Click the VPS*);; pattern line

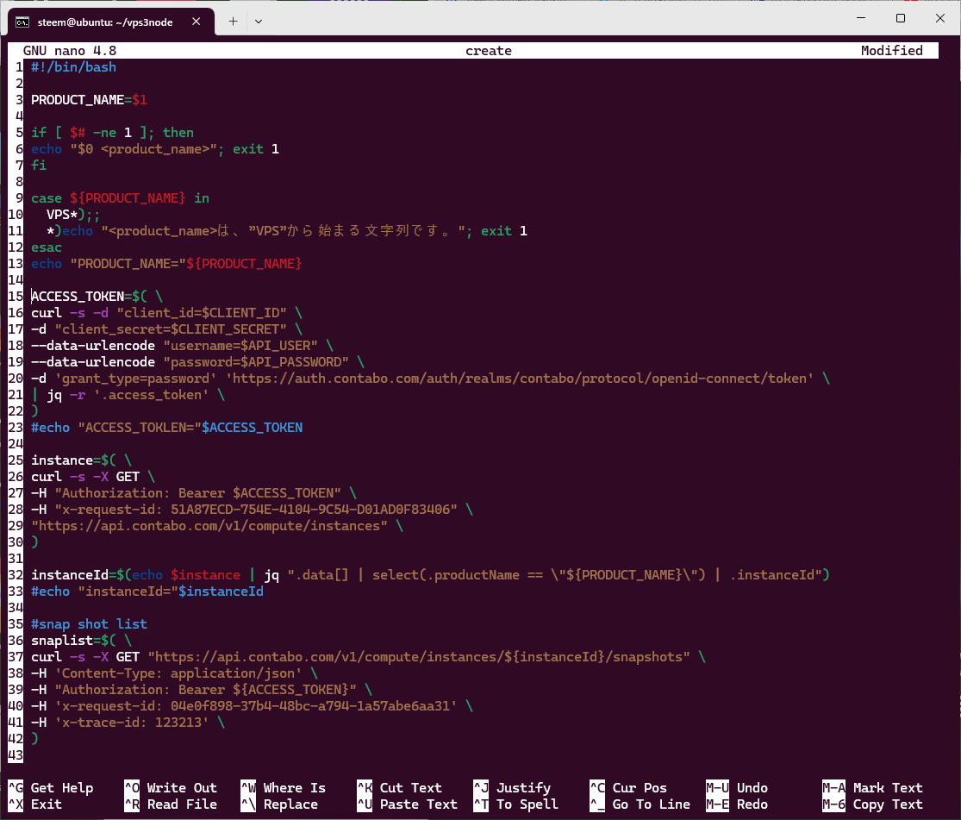pyautogui.click(x=73, y=215)
